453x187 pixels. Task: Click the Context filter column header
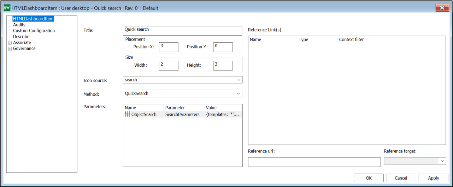tap(391, 40)
